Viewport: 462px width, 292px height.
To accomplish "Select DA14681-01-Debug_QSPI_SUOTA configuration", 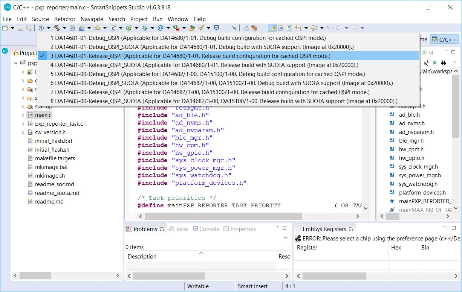I will 228,47.
